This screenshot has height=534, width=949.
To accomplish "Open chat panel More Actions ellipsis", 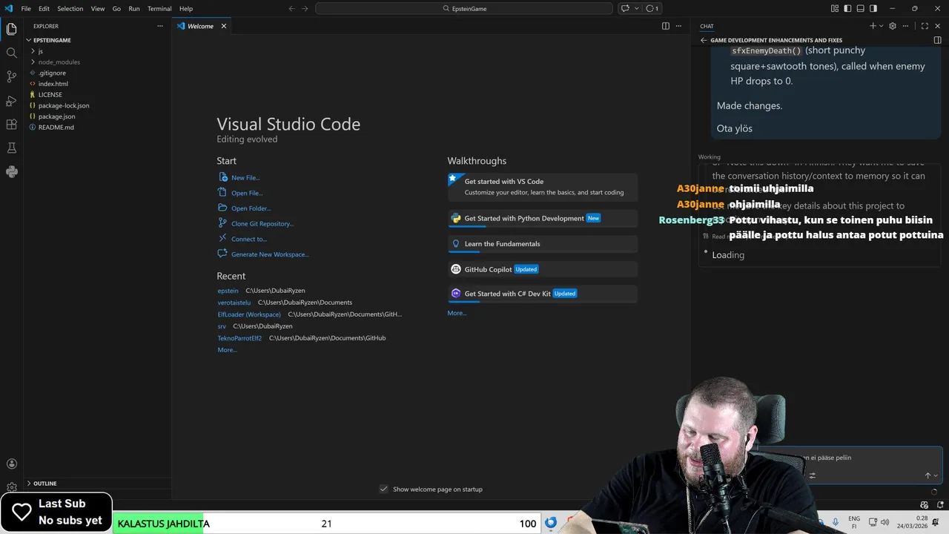I will click(x=905, y=26).
